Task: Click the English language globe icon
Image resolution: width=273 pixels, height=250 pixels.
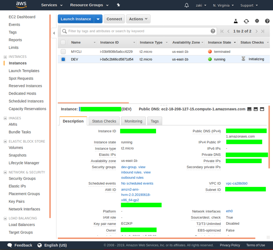Action: 39,245
